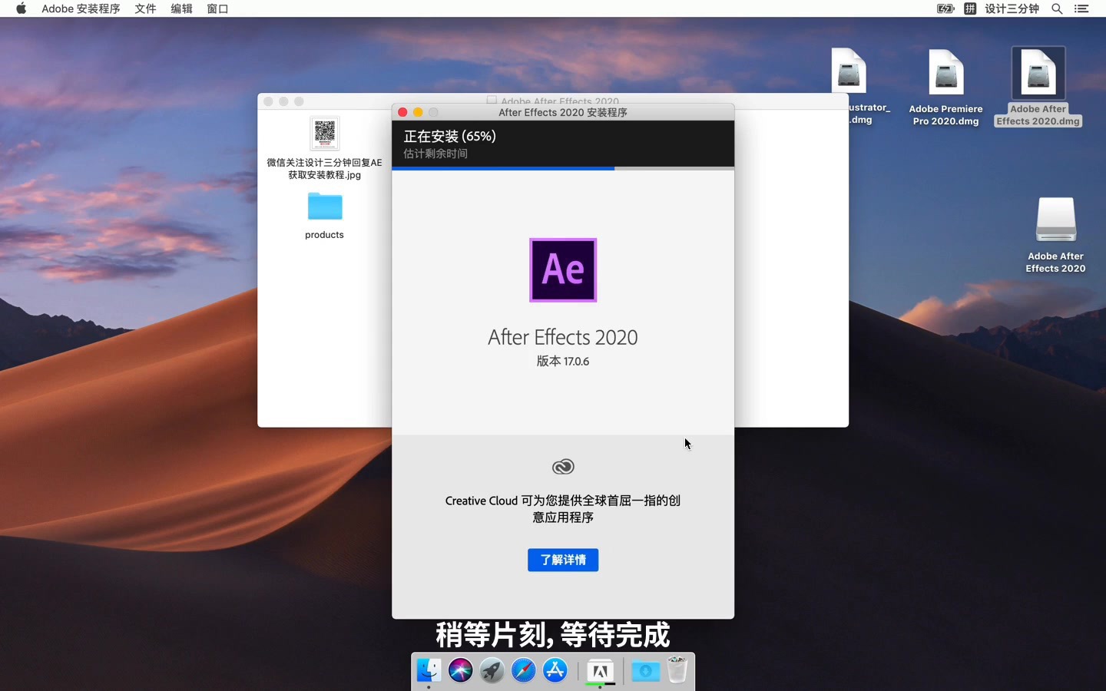Open the input method icon

click(x=970, y=8)
